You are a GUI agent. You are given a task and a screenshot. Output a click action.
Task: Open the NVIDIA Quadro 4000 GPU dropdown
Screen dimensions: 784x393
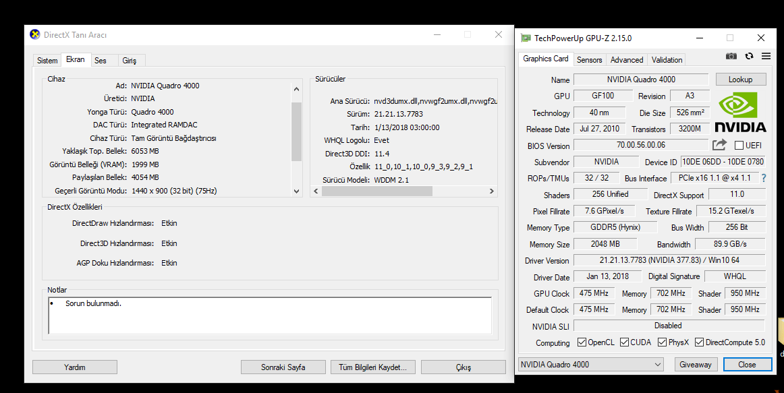pyautogui.click(x=591, y=365)
